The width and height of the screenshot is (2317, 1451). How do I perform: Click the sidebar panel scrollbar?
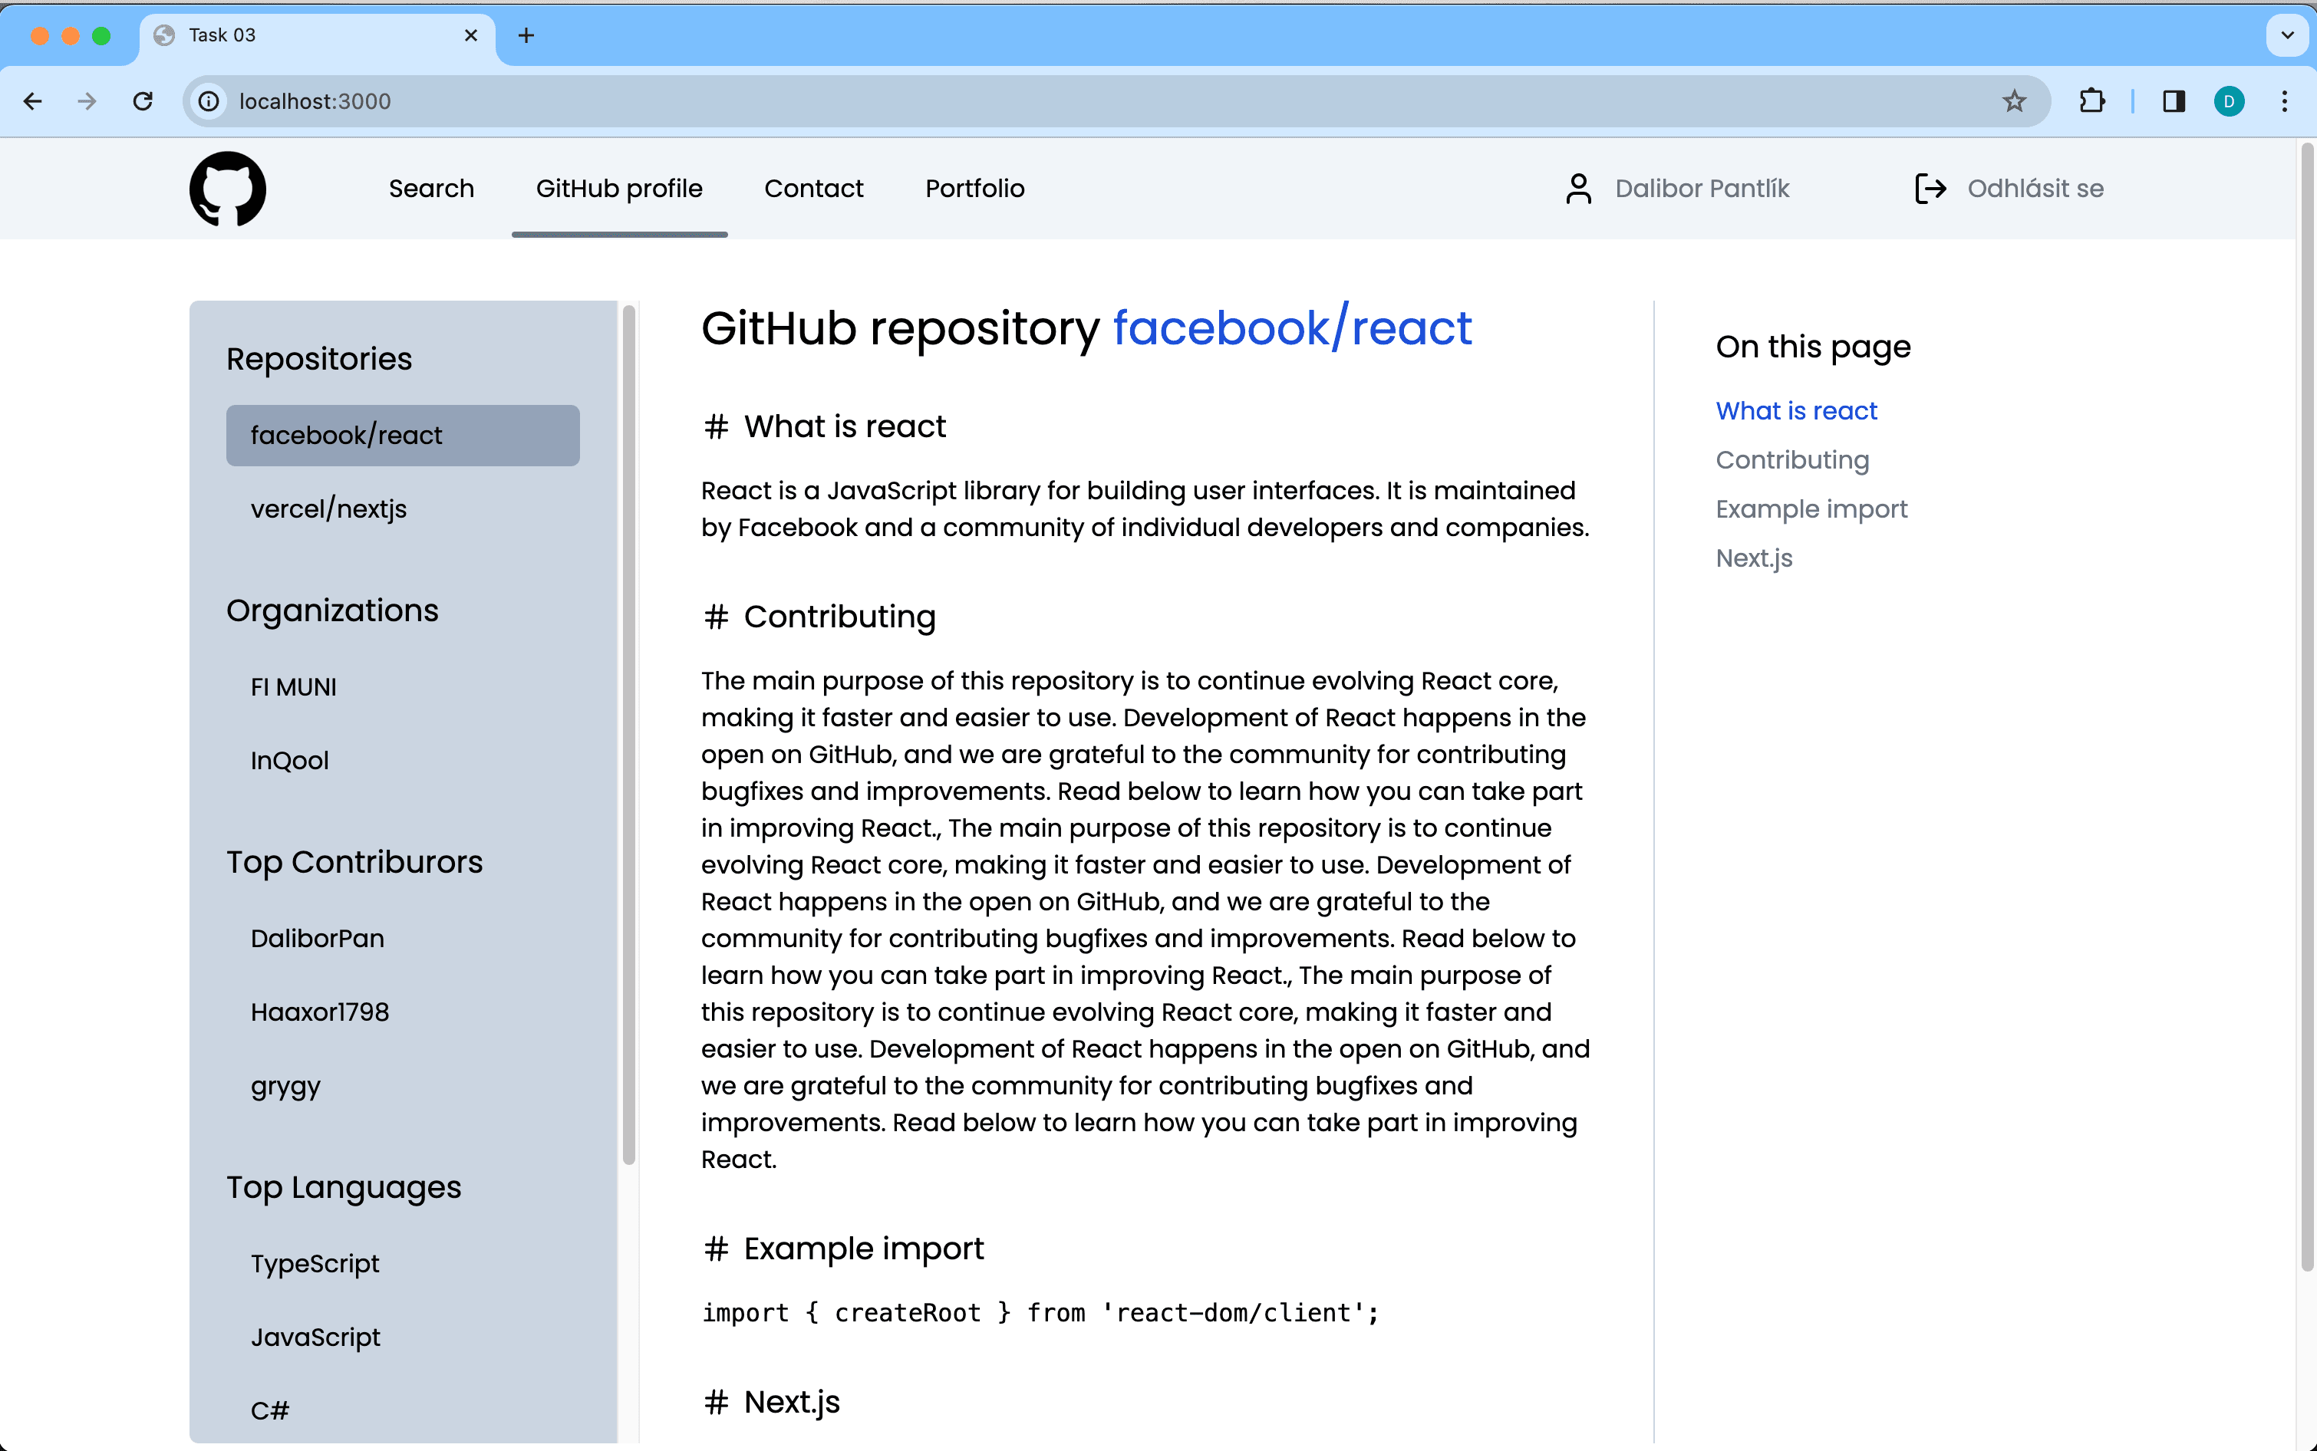point(628,734)
